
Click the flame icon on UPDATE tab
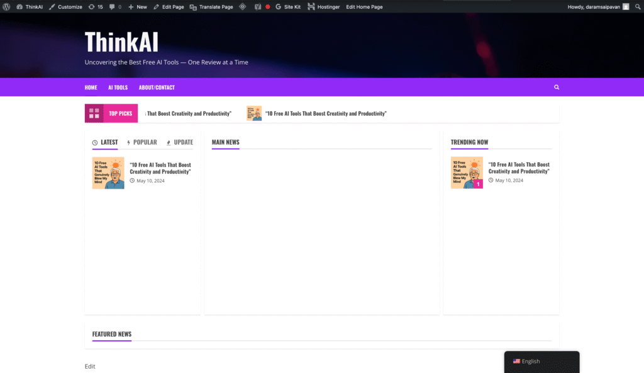coord(169,143)
